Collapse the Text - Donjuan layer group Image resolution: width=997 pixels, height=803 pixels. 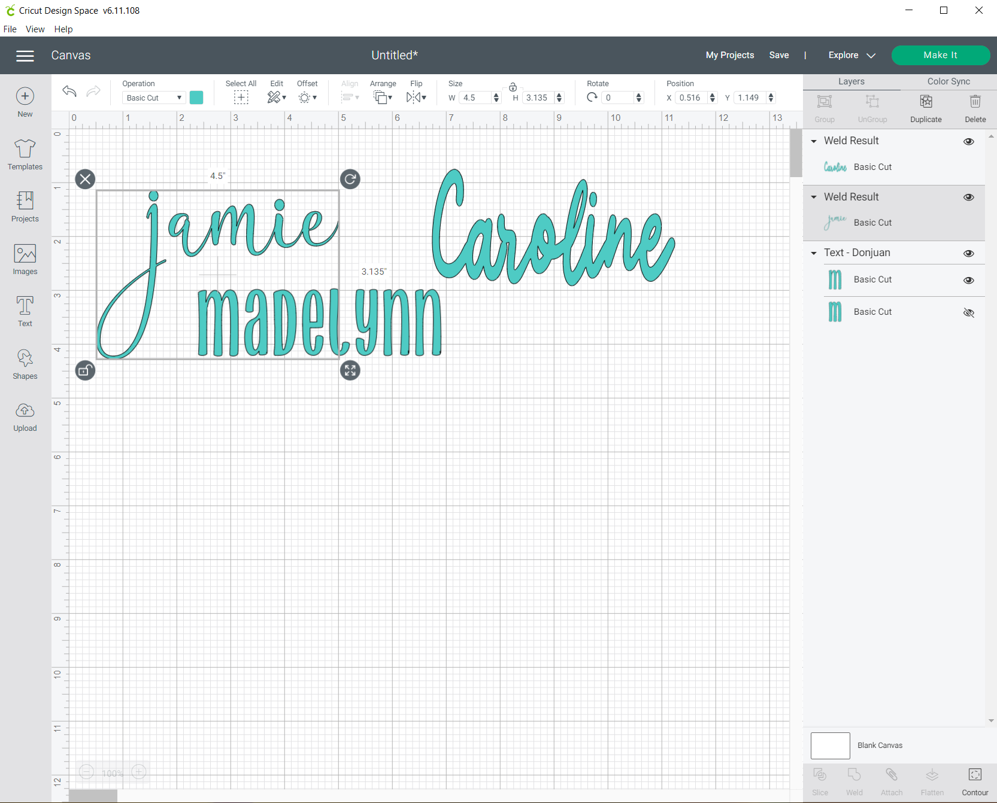point(814,253)
